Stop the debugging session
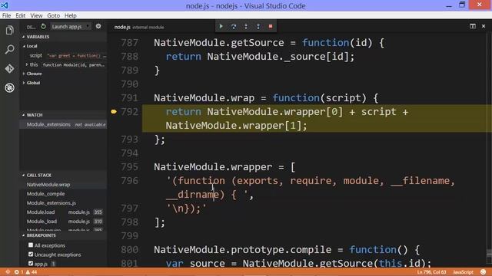Image resolution: width=492 pixels, height=276 pixels. coord(271,27)
